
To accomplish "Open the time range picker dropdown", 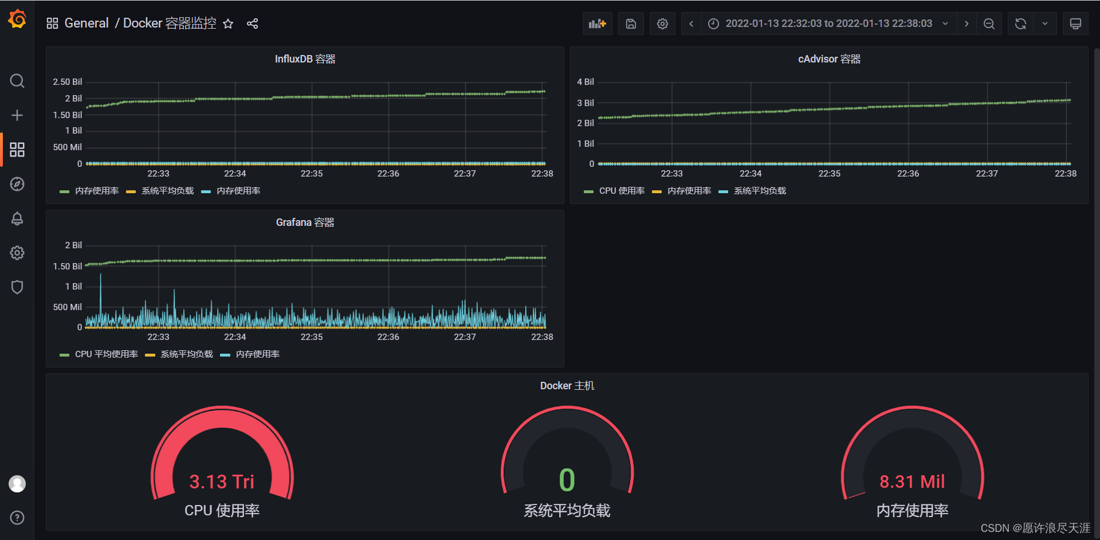I will pyautogui.click(x=828, y=24).
